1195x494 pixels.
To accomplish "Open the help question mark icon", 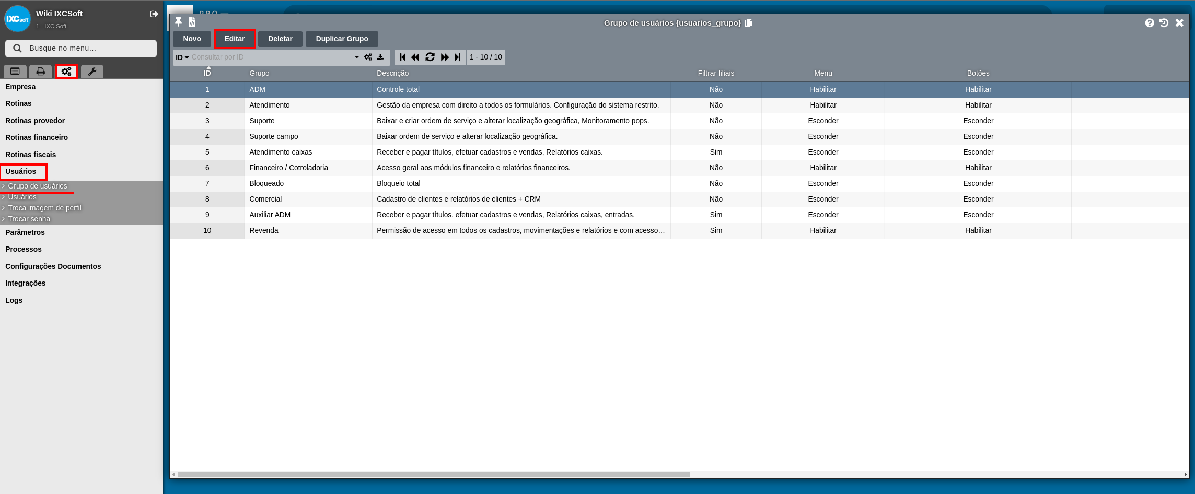I will pos(1149,23).
